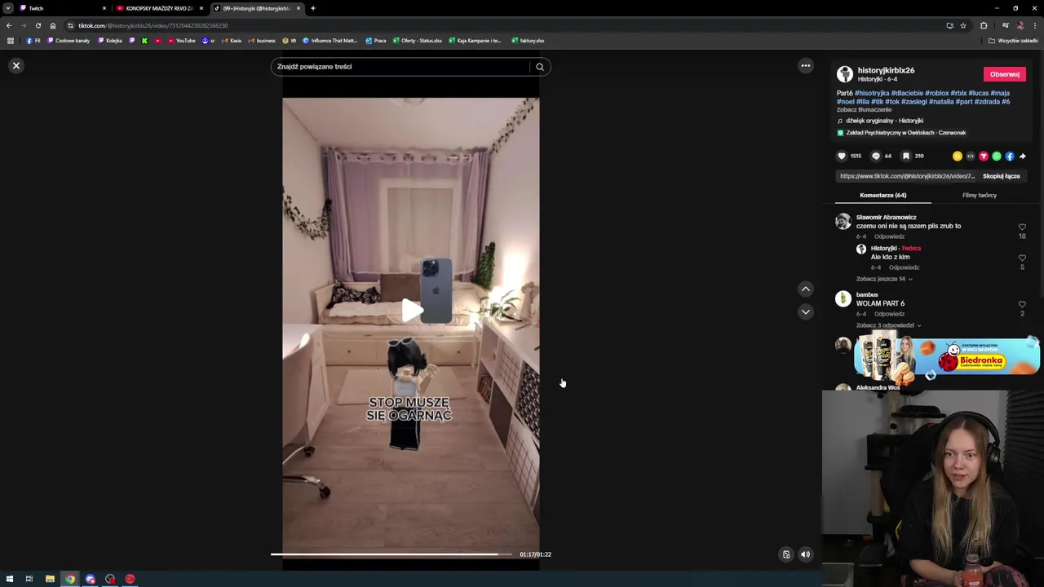The height and width of the screenshot is (587, 1044).
Task: Reload the page
Action: click(x=38, y=25)
